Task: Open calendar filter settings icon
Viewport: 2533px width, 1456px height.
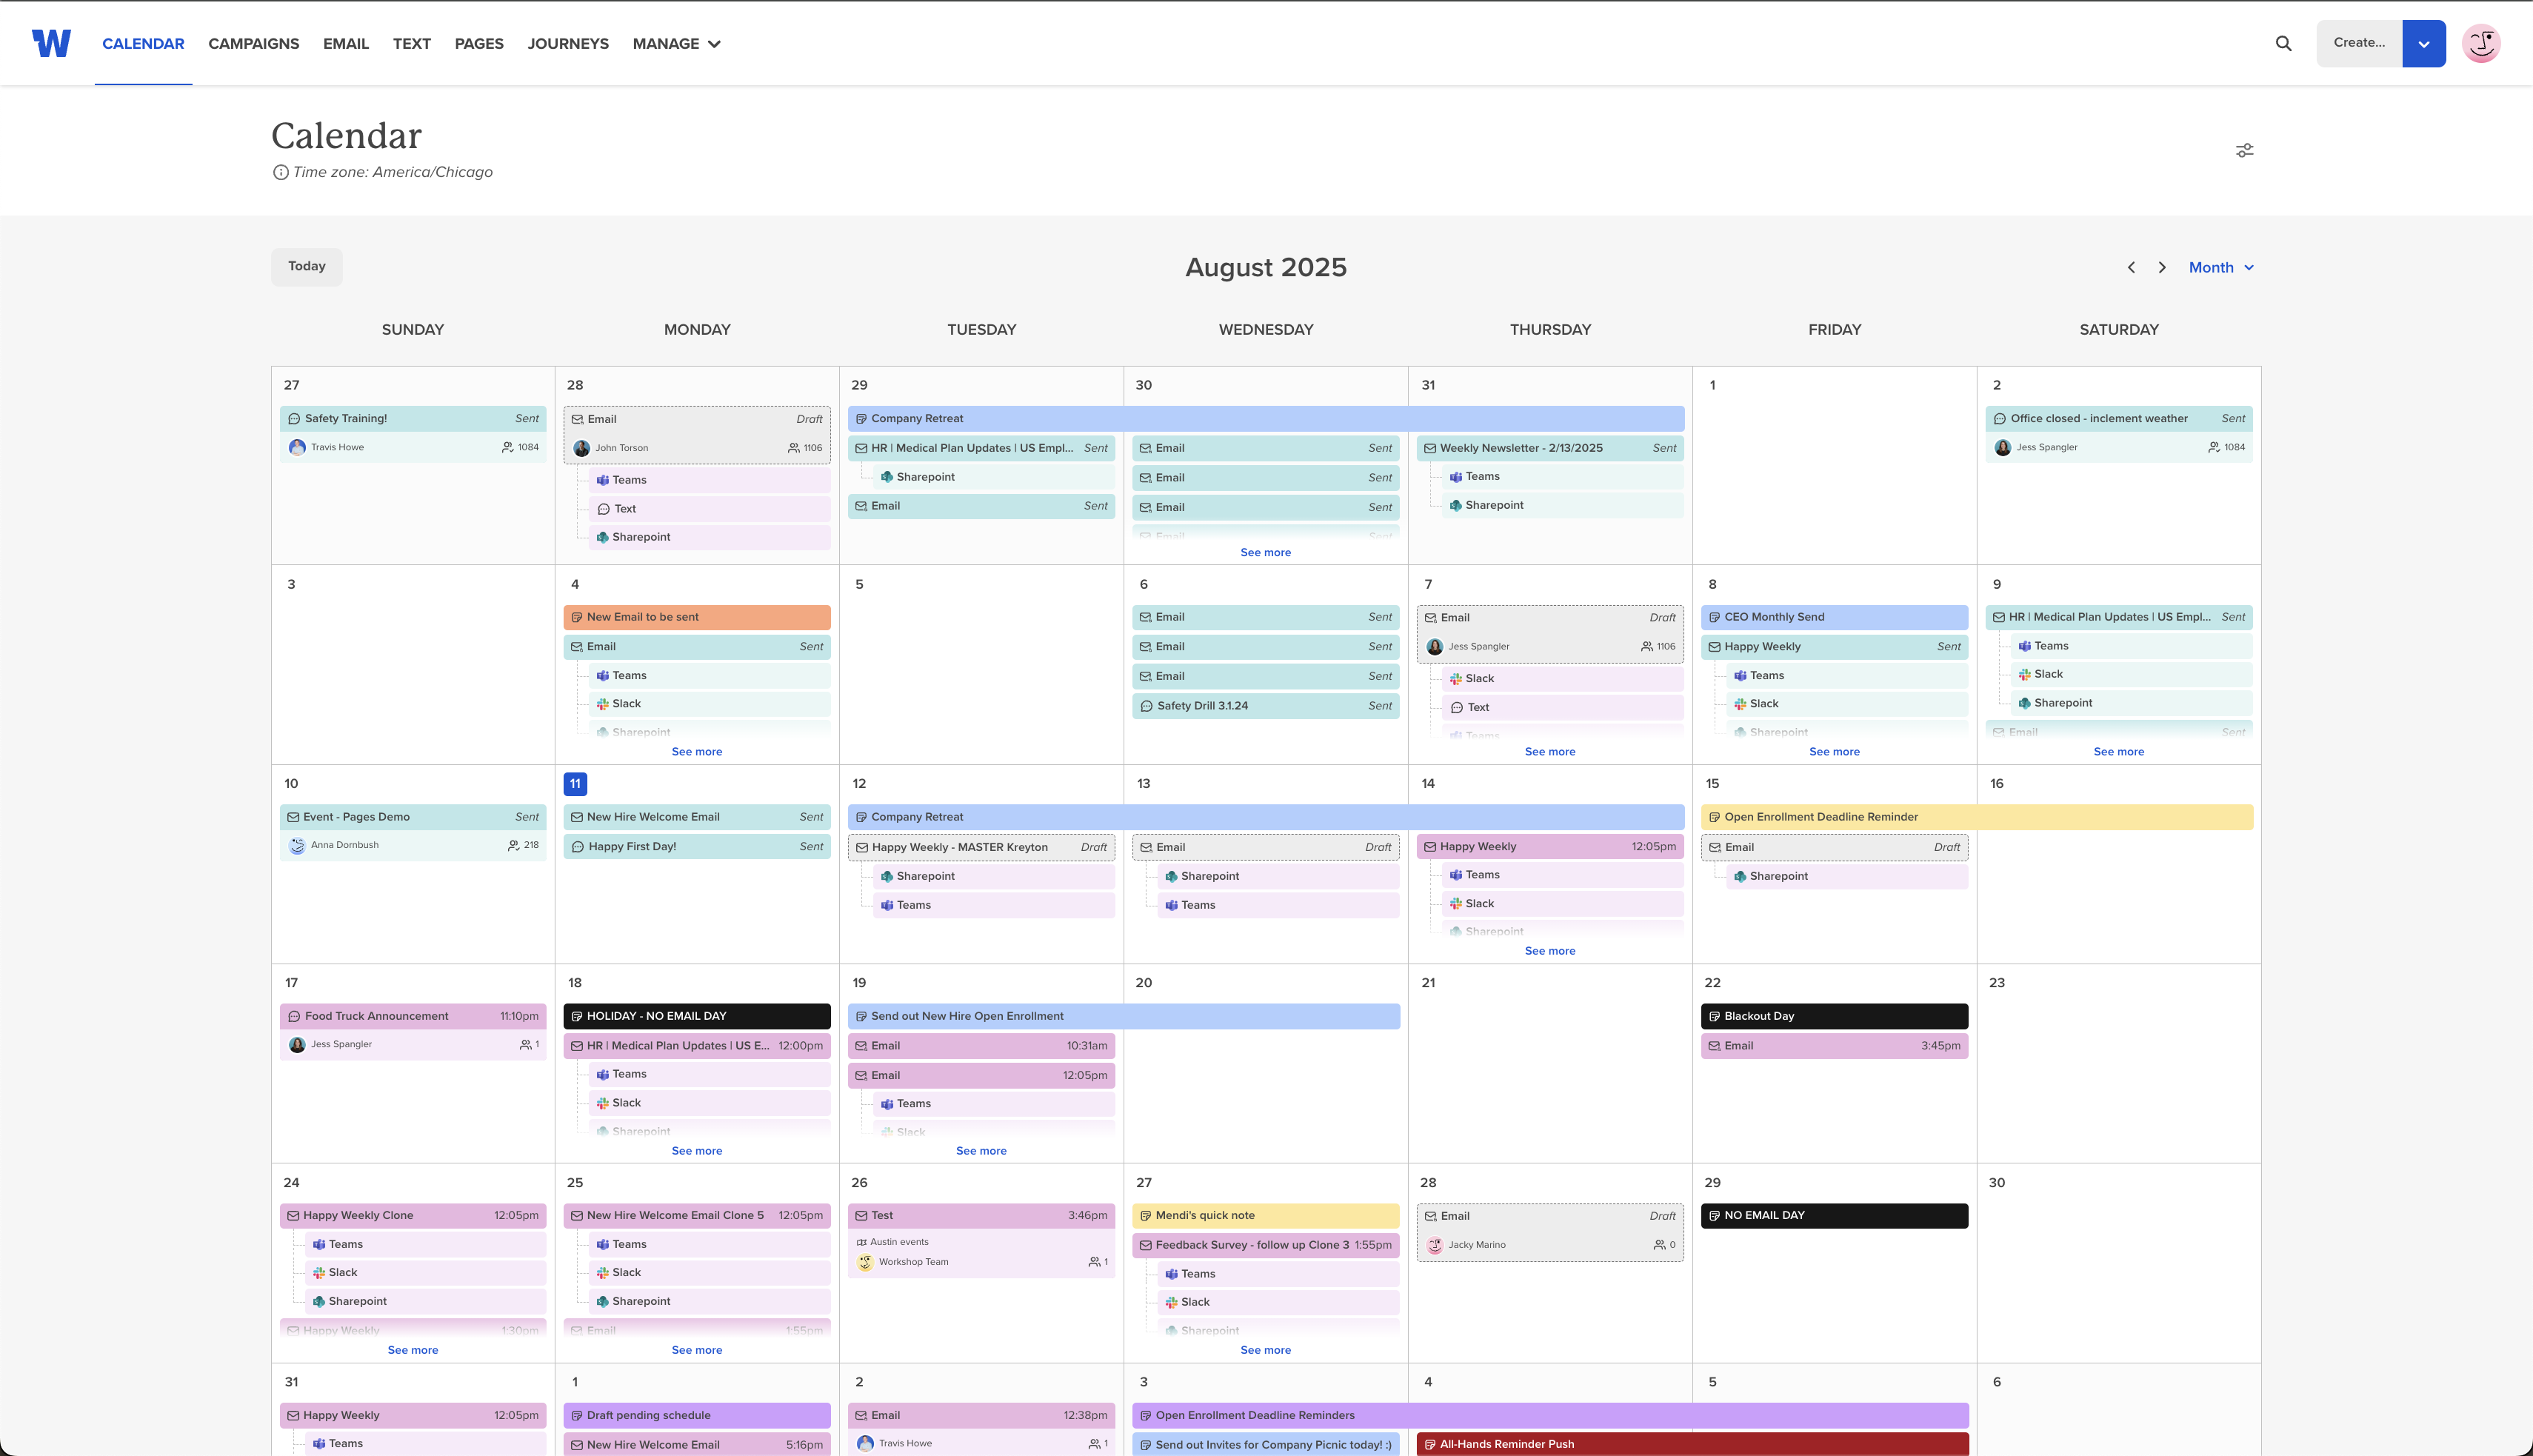Action: (x=2245, y=150)
